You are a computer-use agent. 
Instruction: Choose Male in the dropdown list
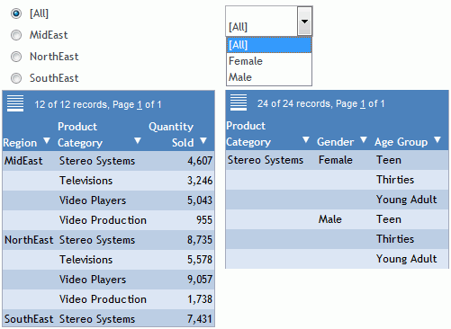pyautogui.click(x=269, y=77)
